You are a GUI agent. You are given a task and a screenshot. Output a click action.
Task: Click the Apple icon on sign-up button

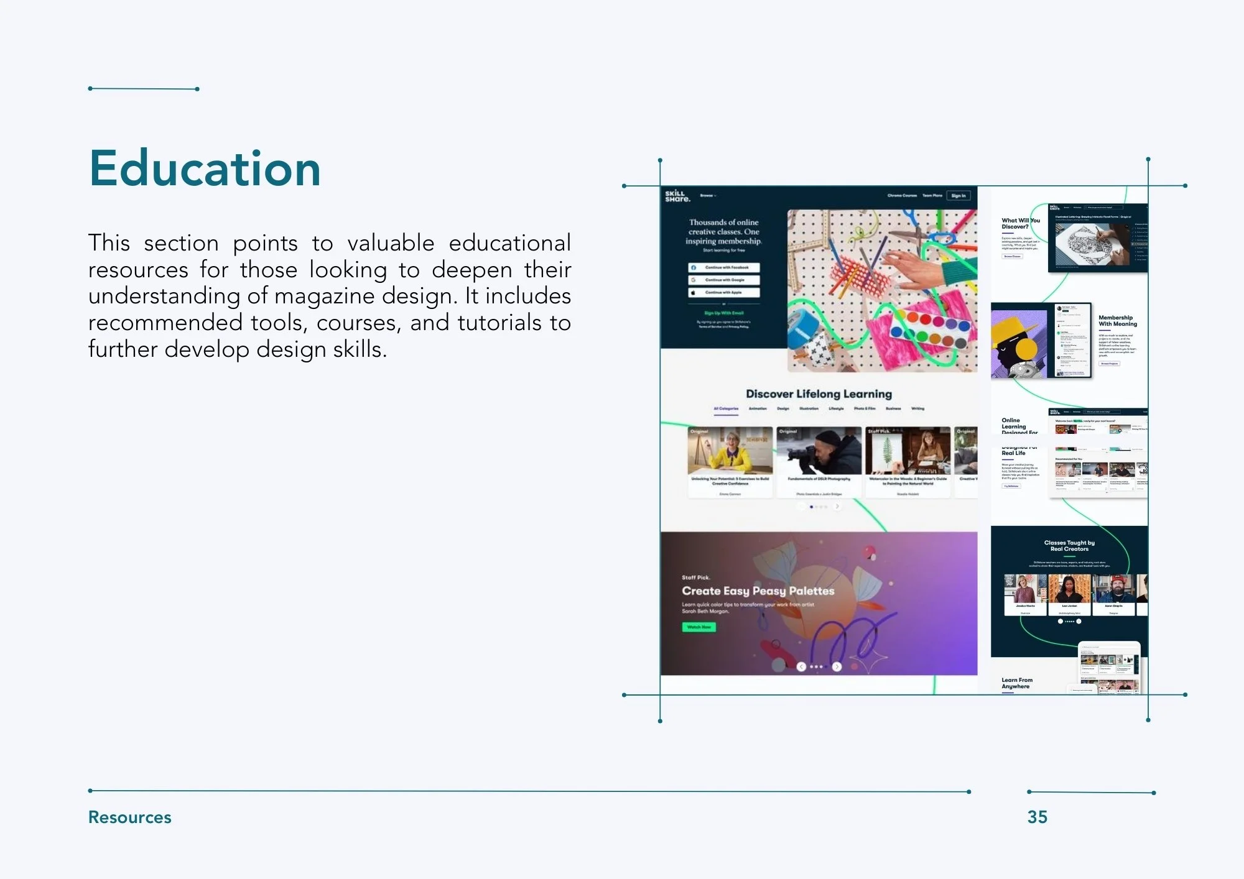[x=694, y=292]
